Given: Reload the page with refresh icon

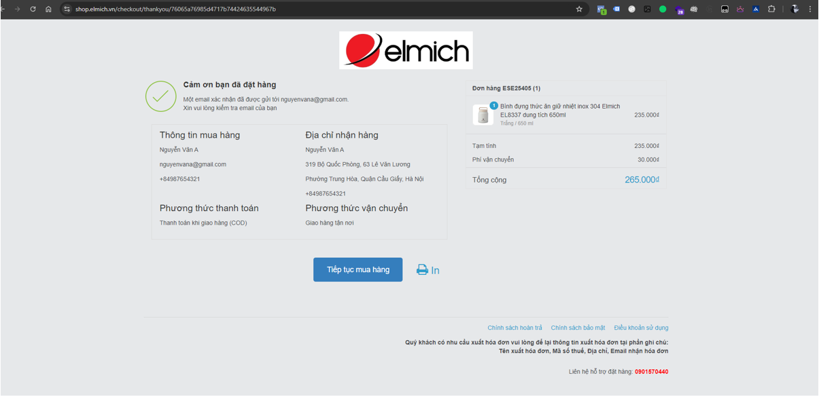Looking at the screenshot, I should point(33,9).
